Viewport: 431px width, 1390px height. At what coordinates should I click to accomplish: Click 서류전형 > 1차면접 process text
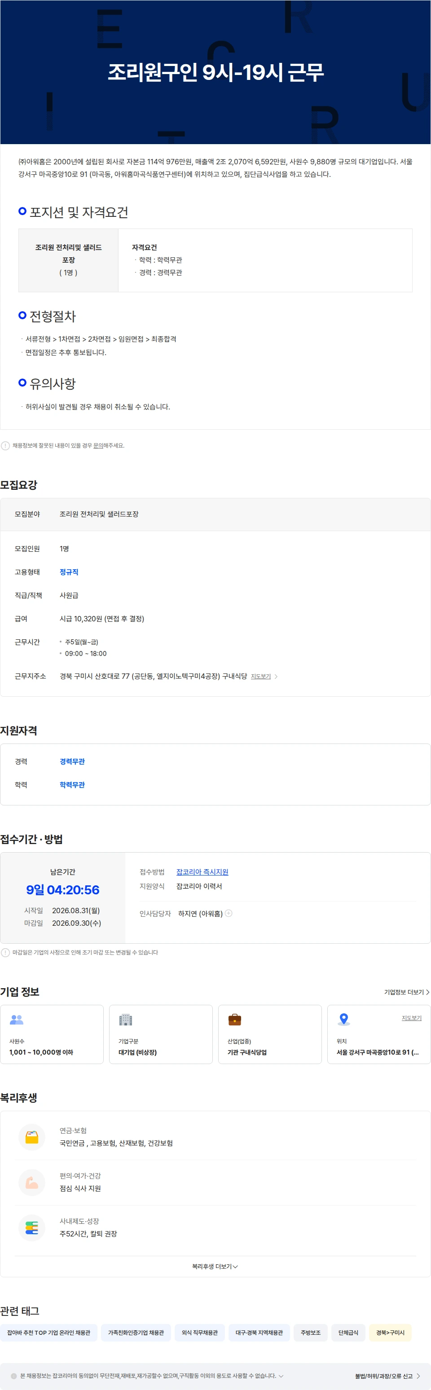click(101, 339)
